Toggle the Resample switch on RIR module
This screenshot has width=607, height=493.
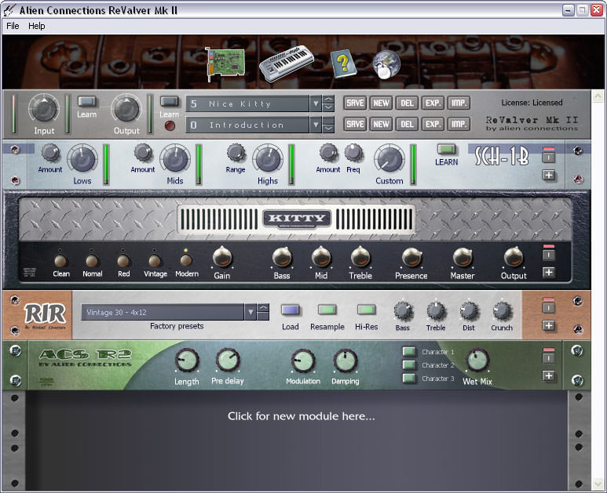click(327, 310)
